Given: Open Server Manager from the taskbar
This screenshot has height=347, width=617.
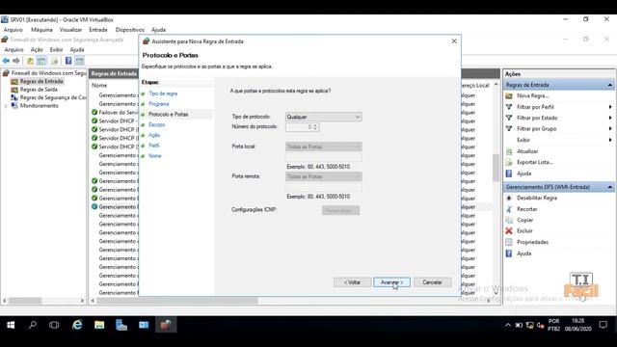Looking at the screenshot, I should [121, 325].
